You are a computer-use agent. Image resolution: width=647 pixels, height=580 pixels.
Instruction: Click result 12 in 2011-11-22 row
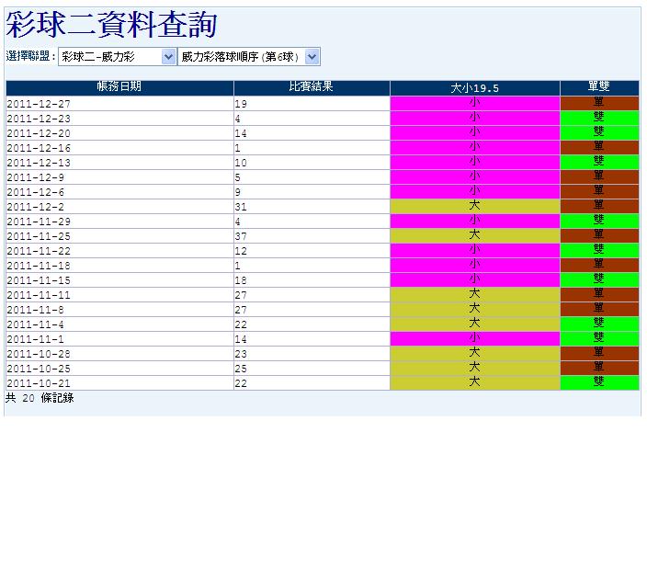point(312,251)
